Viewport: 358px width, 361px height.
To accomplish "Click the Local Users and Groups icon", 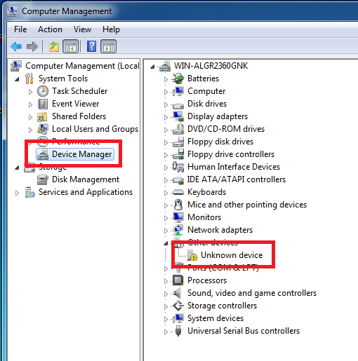I will [43, 129].
